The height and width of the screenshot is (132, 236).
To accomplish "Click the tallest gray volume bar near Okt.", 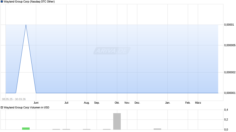I will tap(117, 121).
